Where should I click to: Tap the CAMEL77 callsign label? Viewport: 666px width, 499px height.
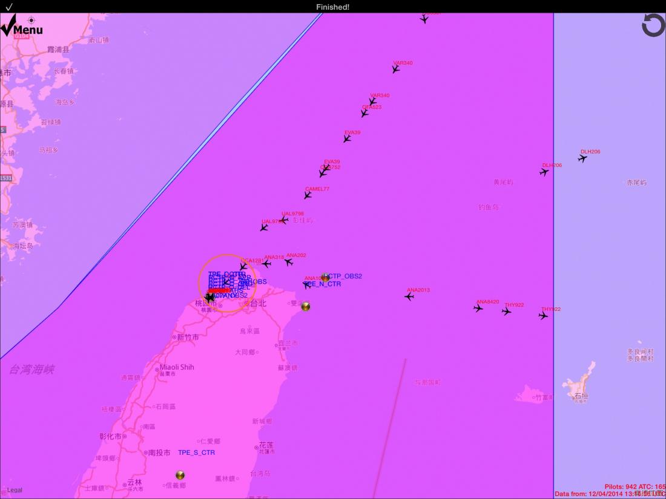[317, 189]
